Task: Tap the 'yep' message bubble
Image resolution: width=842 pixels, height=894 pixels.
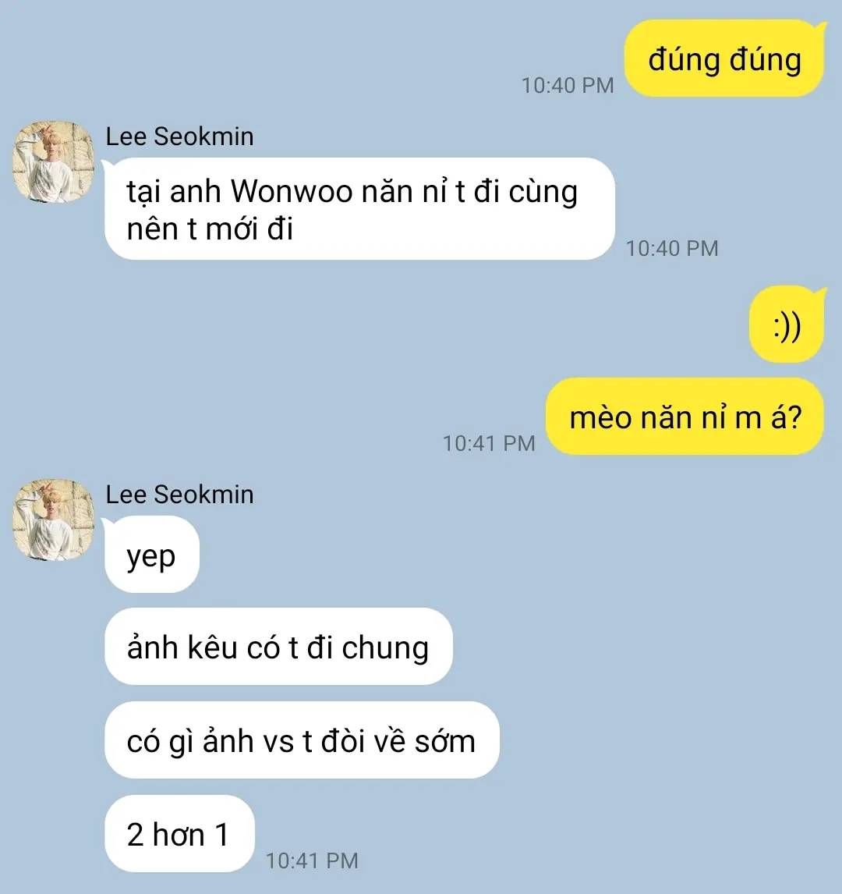Action: (151, 555)
